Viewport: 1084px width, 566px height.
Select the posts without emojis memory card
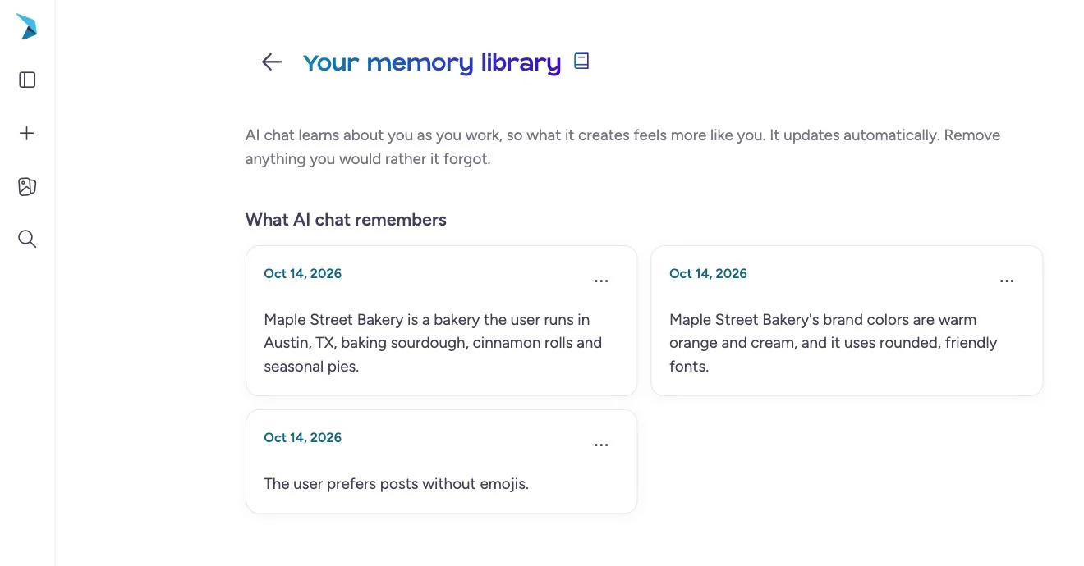pos(442,462)
